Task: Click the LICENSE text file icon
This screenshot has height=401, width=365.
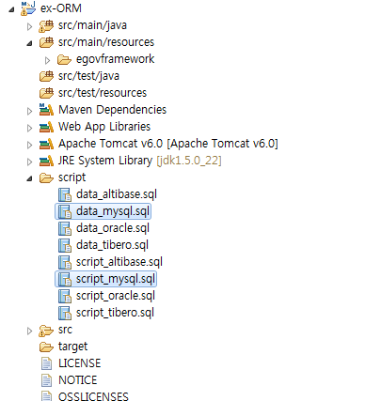Action: [x=46, y=363]
